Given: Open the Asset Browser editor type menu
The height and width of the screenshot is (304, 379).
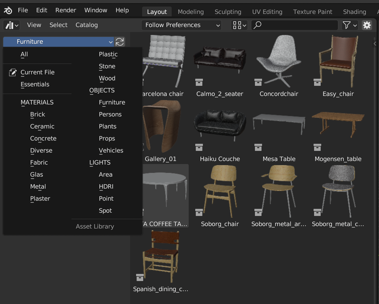Looking at the screenshot, I should [12, 25].
